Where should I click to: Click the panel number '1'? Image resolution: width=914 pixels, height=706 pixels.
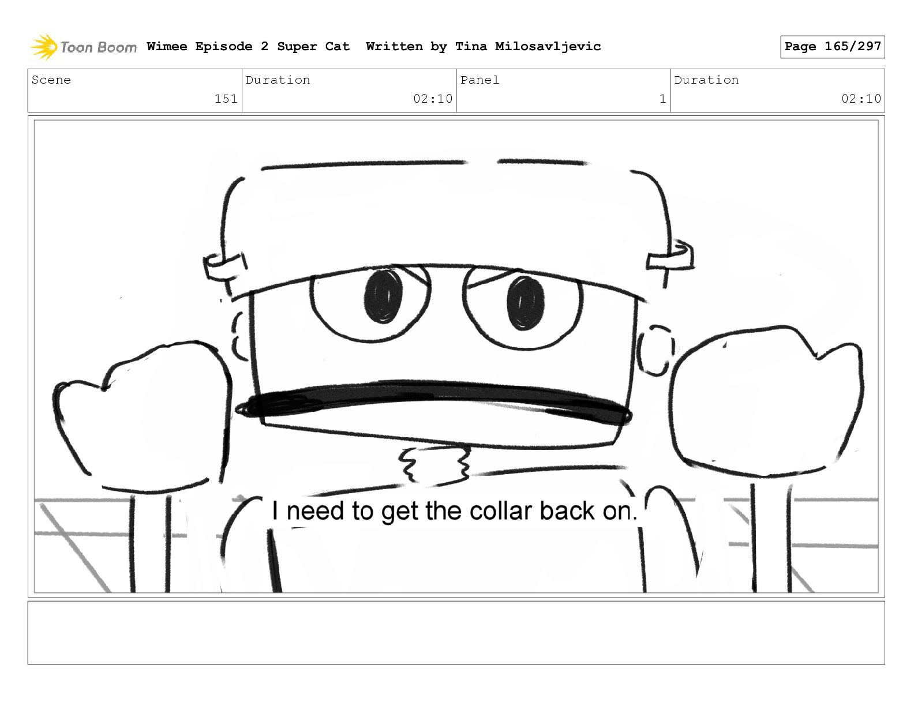(662, 99)
